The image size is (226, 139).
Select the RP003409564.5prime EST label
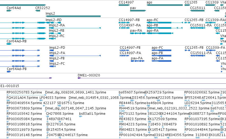[24, 103]
